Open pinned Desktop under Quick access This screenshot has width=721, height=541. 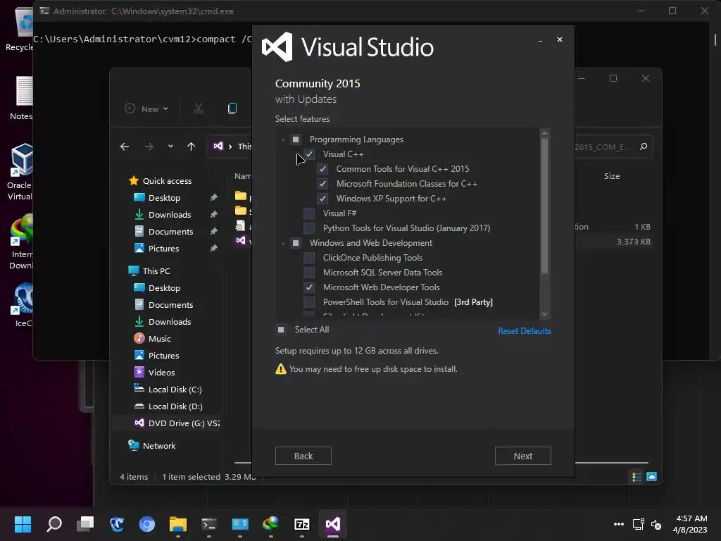click(x=164, y=198)
